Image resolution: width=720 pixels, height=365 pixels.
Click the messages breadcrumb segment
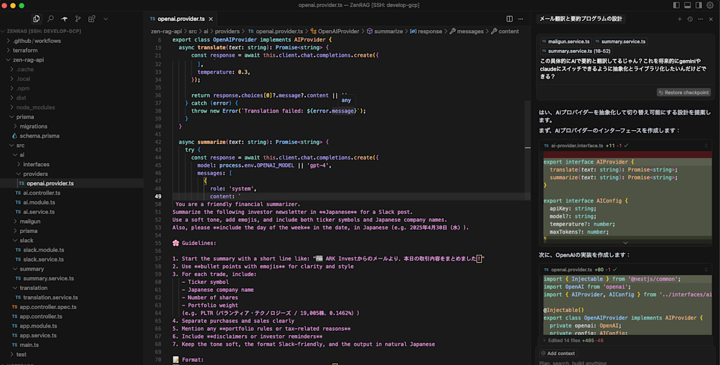(466, 31)
